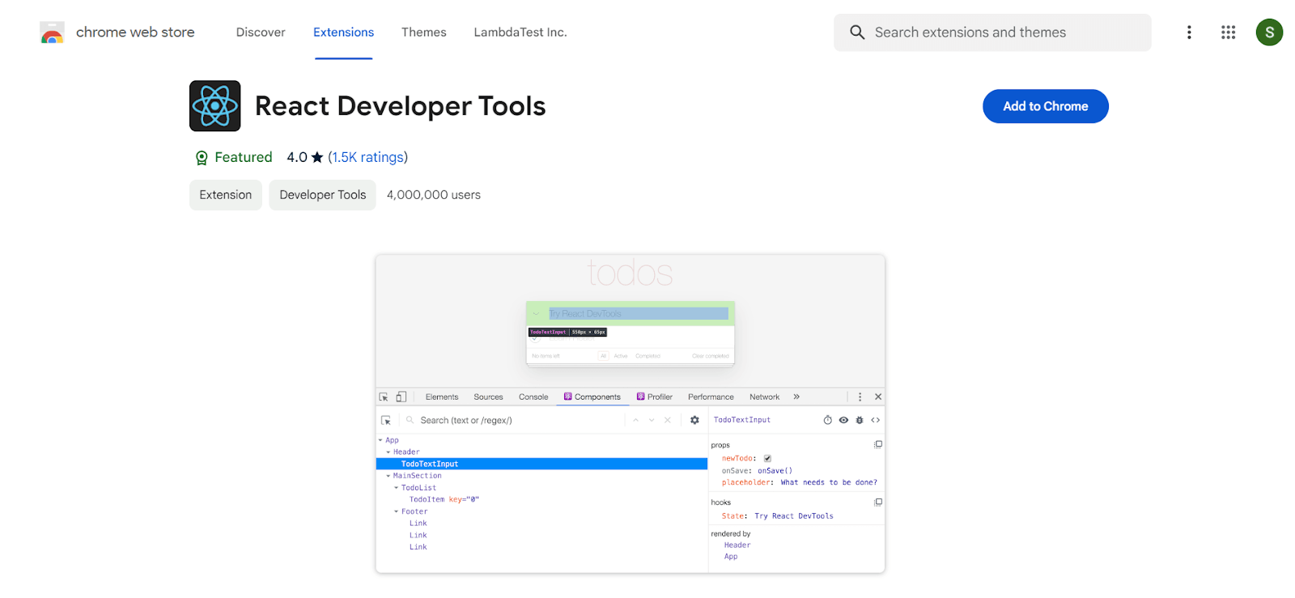Copy hooks using the hooks copy icon
The width and height of the screenshot is (1295, 598).
(878, 503)
